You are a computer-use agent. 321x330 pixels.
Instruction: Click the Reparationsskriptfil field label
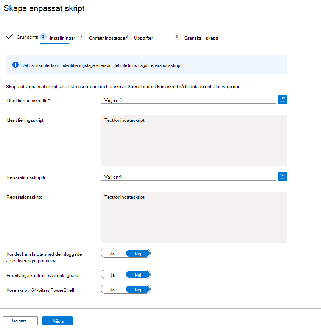[x=26, y=177]
